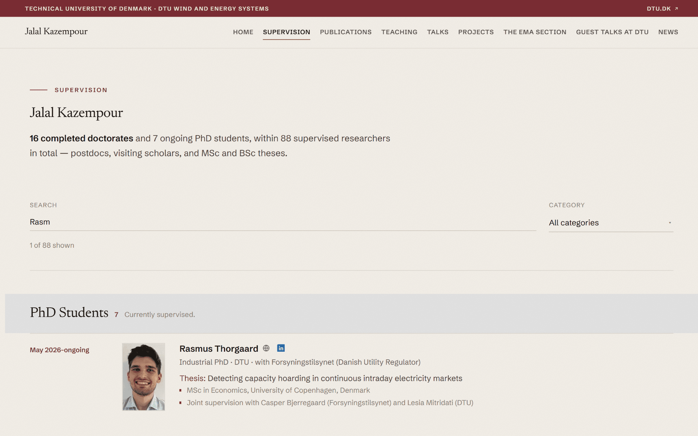
Task: Open the Talks page
Action: tap(438, 32)
